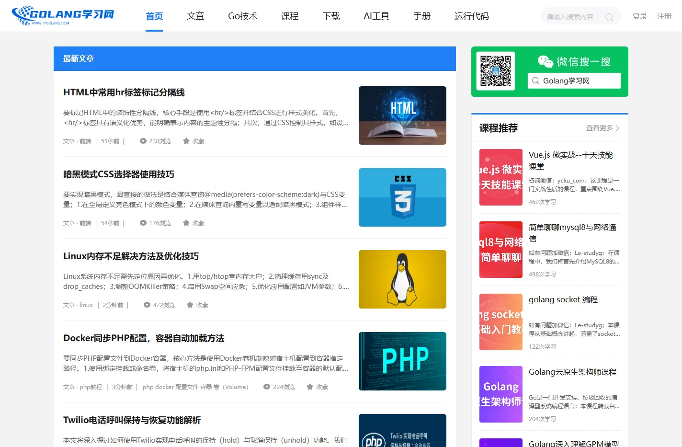This screenshot has height=447, width=682.
Task: Open the 手册 menu
Action: click(x=422, y=16)
